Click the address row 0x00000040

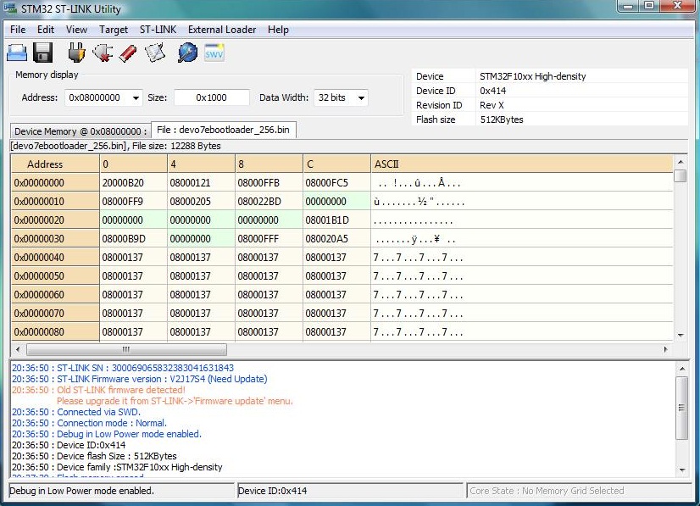pos(55,258)
